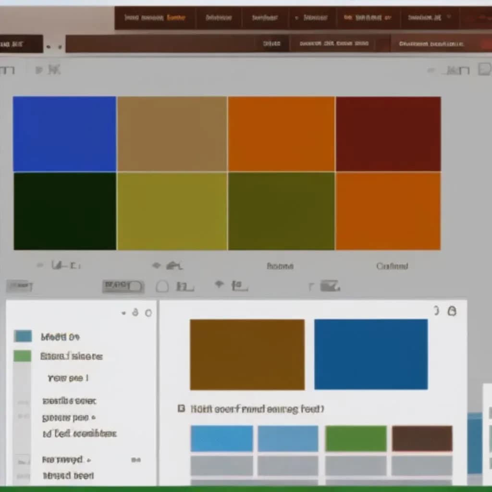Click the square icon at the top right corner
492x492 pixels.
[484, 70]
